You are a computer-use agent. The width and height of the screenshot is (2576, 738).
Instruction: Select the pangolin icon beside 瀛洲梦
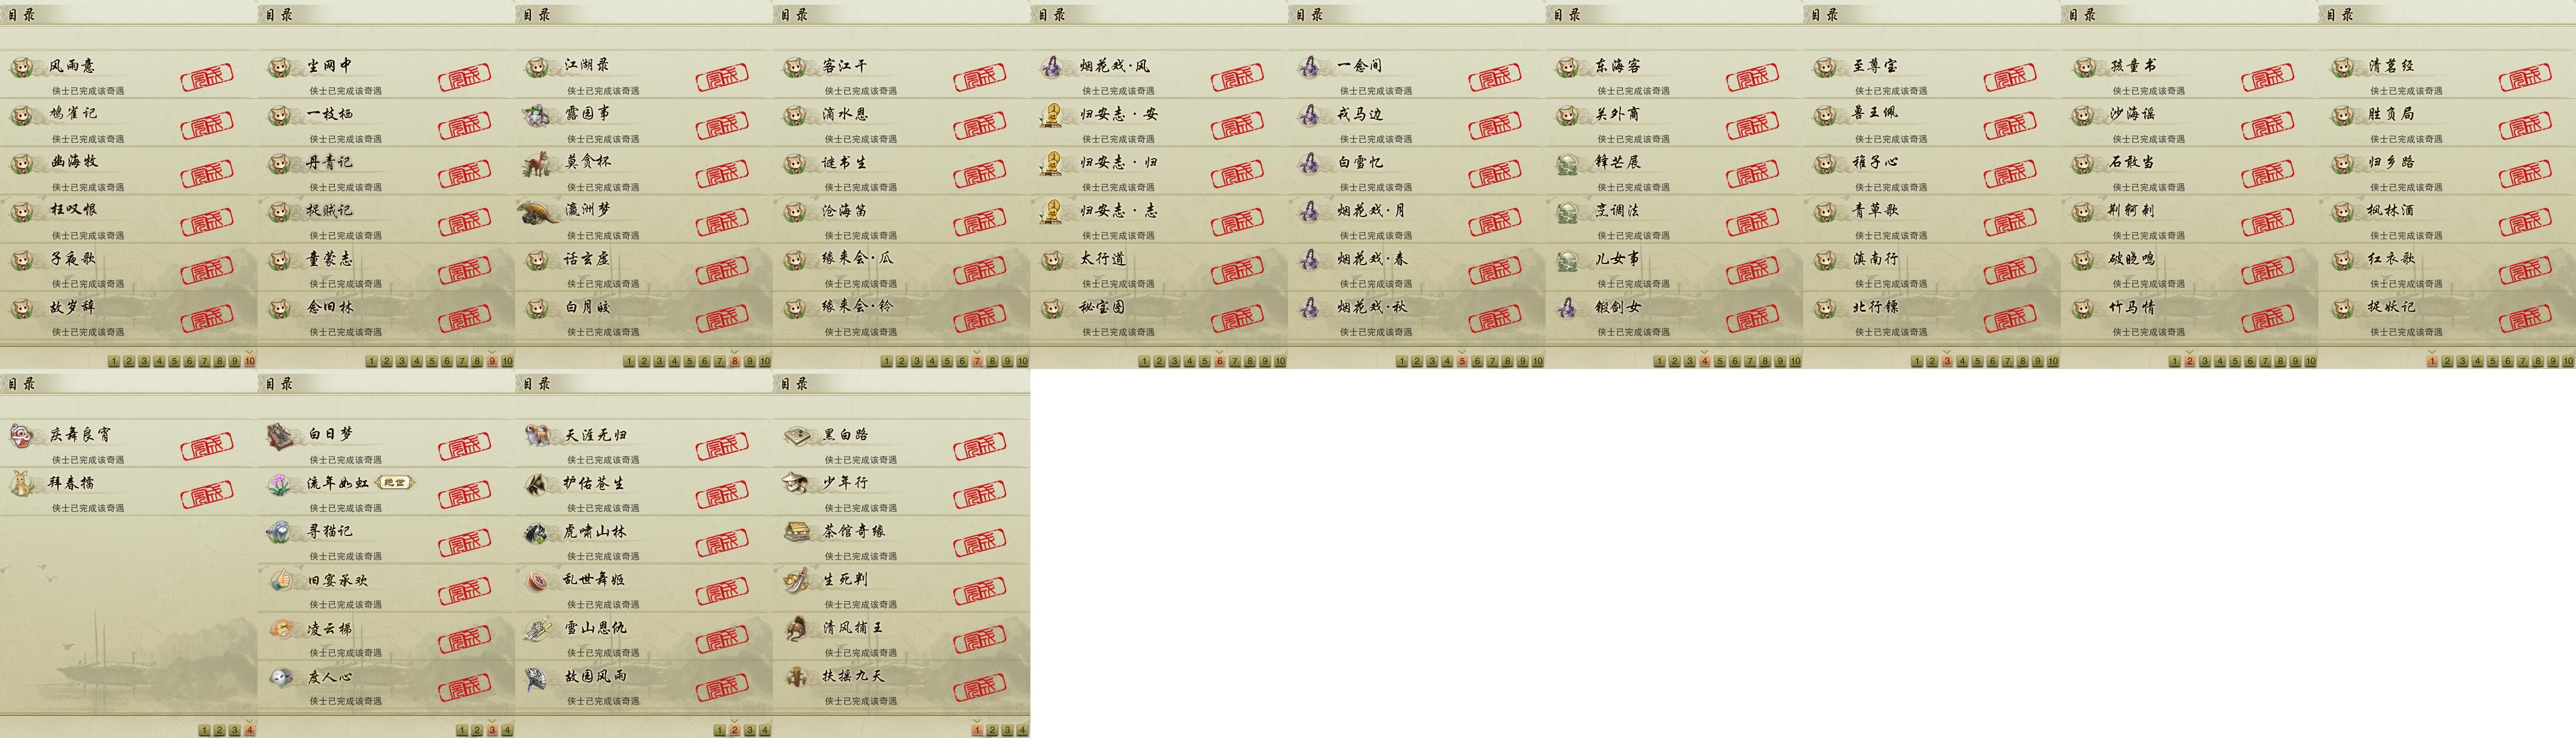[x=538, y=211]
